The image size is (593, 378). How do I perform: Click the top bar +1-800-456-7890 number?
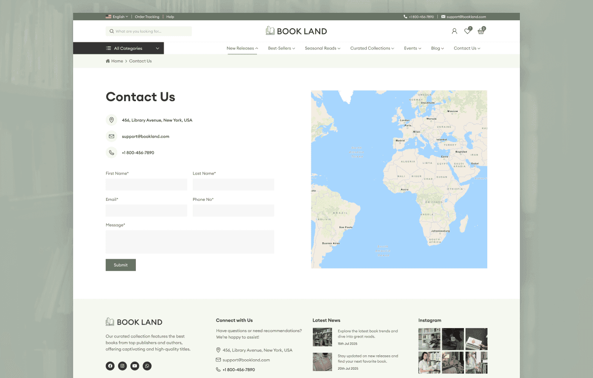tap(421, 17)
